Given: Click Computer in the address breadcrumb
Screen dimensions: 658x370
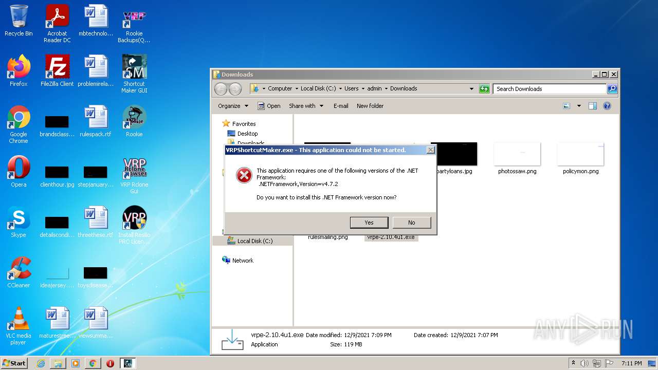Looking at the screenshot, I should [x=280, y=88].
